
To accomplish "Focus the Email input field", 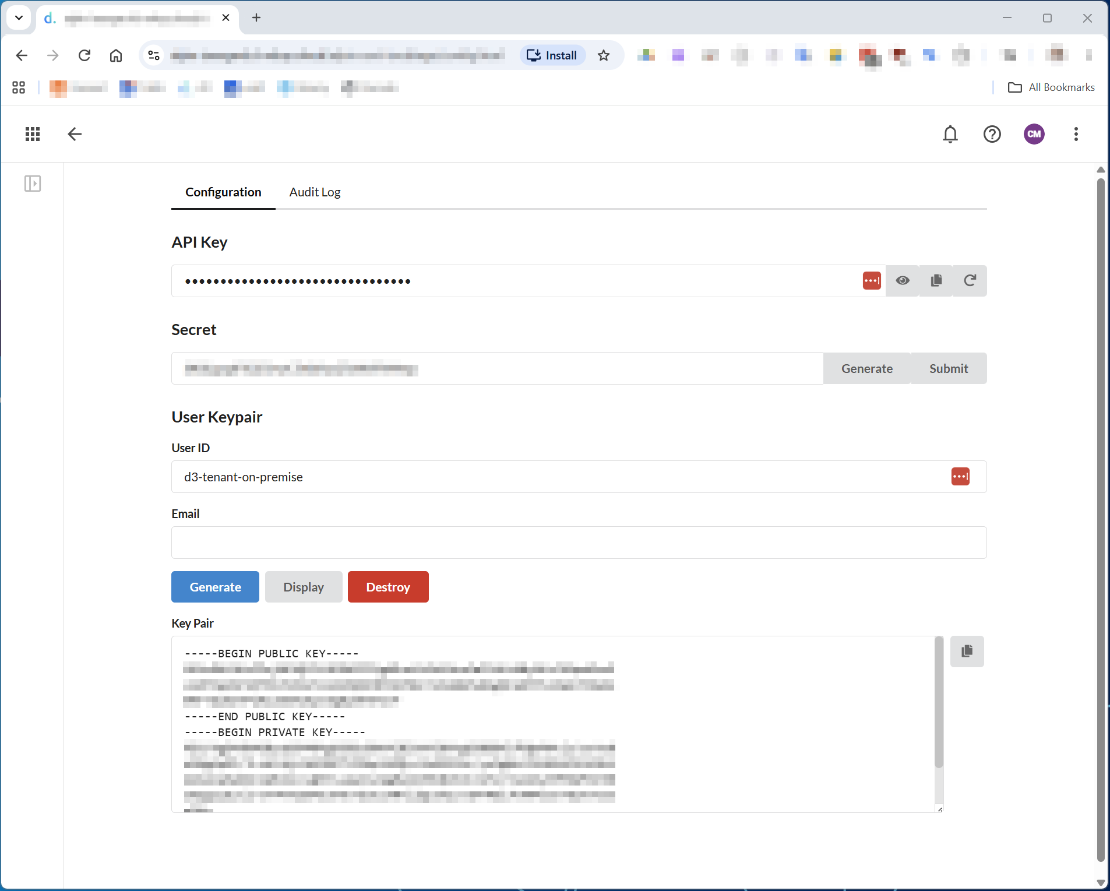I will pos(579,543).
